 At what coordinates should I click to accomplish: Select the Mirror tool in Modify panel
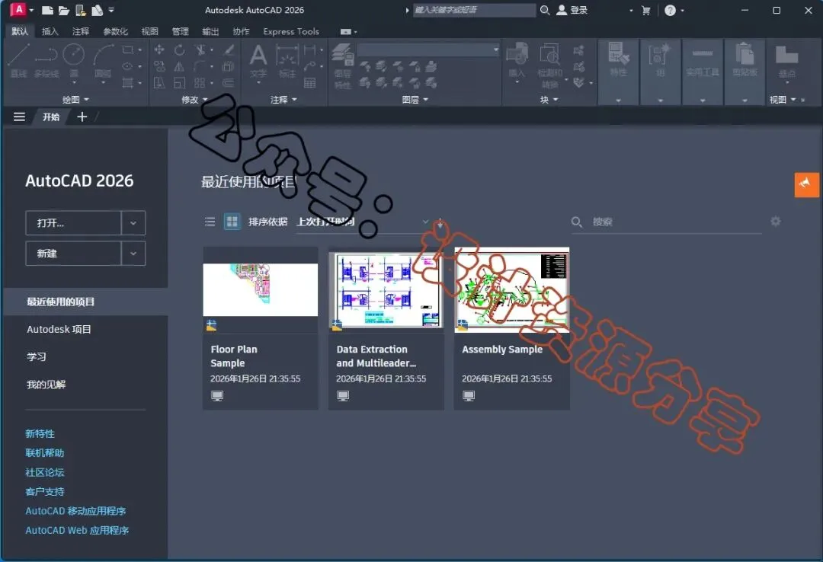(180, 66)
